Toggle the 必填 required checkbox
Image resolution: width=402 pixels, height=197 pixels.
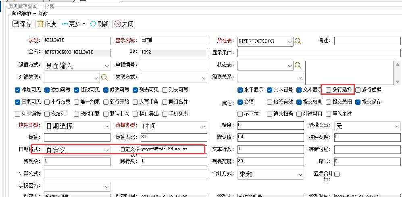click(240, 102)
